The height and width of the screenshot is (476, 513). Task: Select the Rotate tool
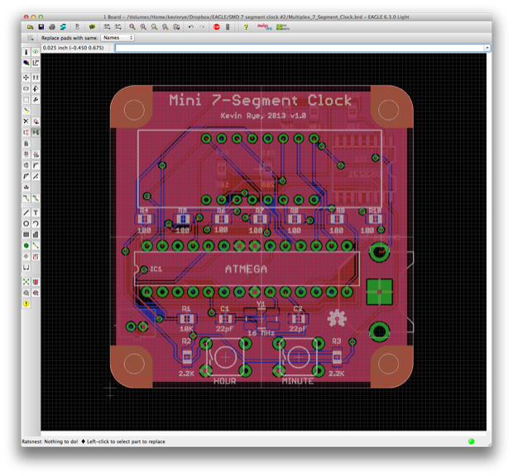(36, 88)
